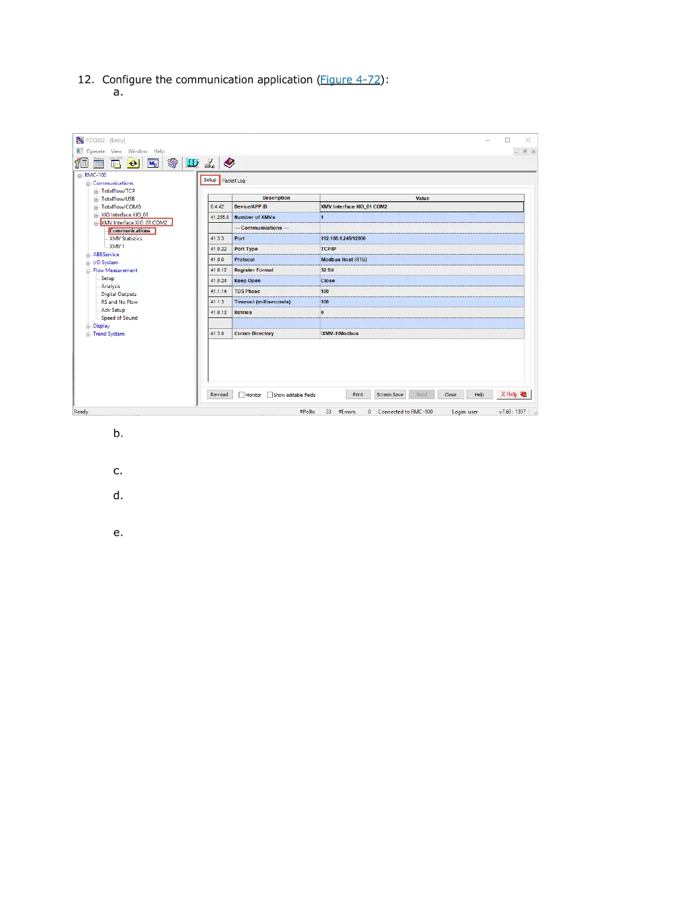Select Adv Setup tree item
The height and width of the screenshot is (898, 694).
(113, 310)
